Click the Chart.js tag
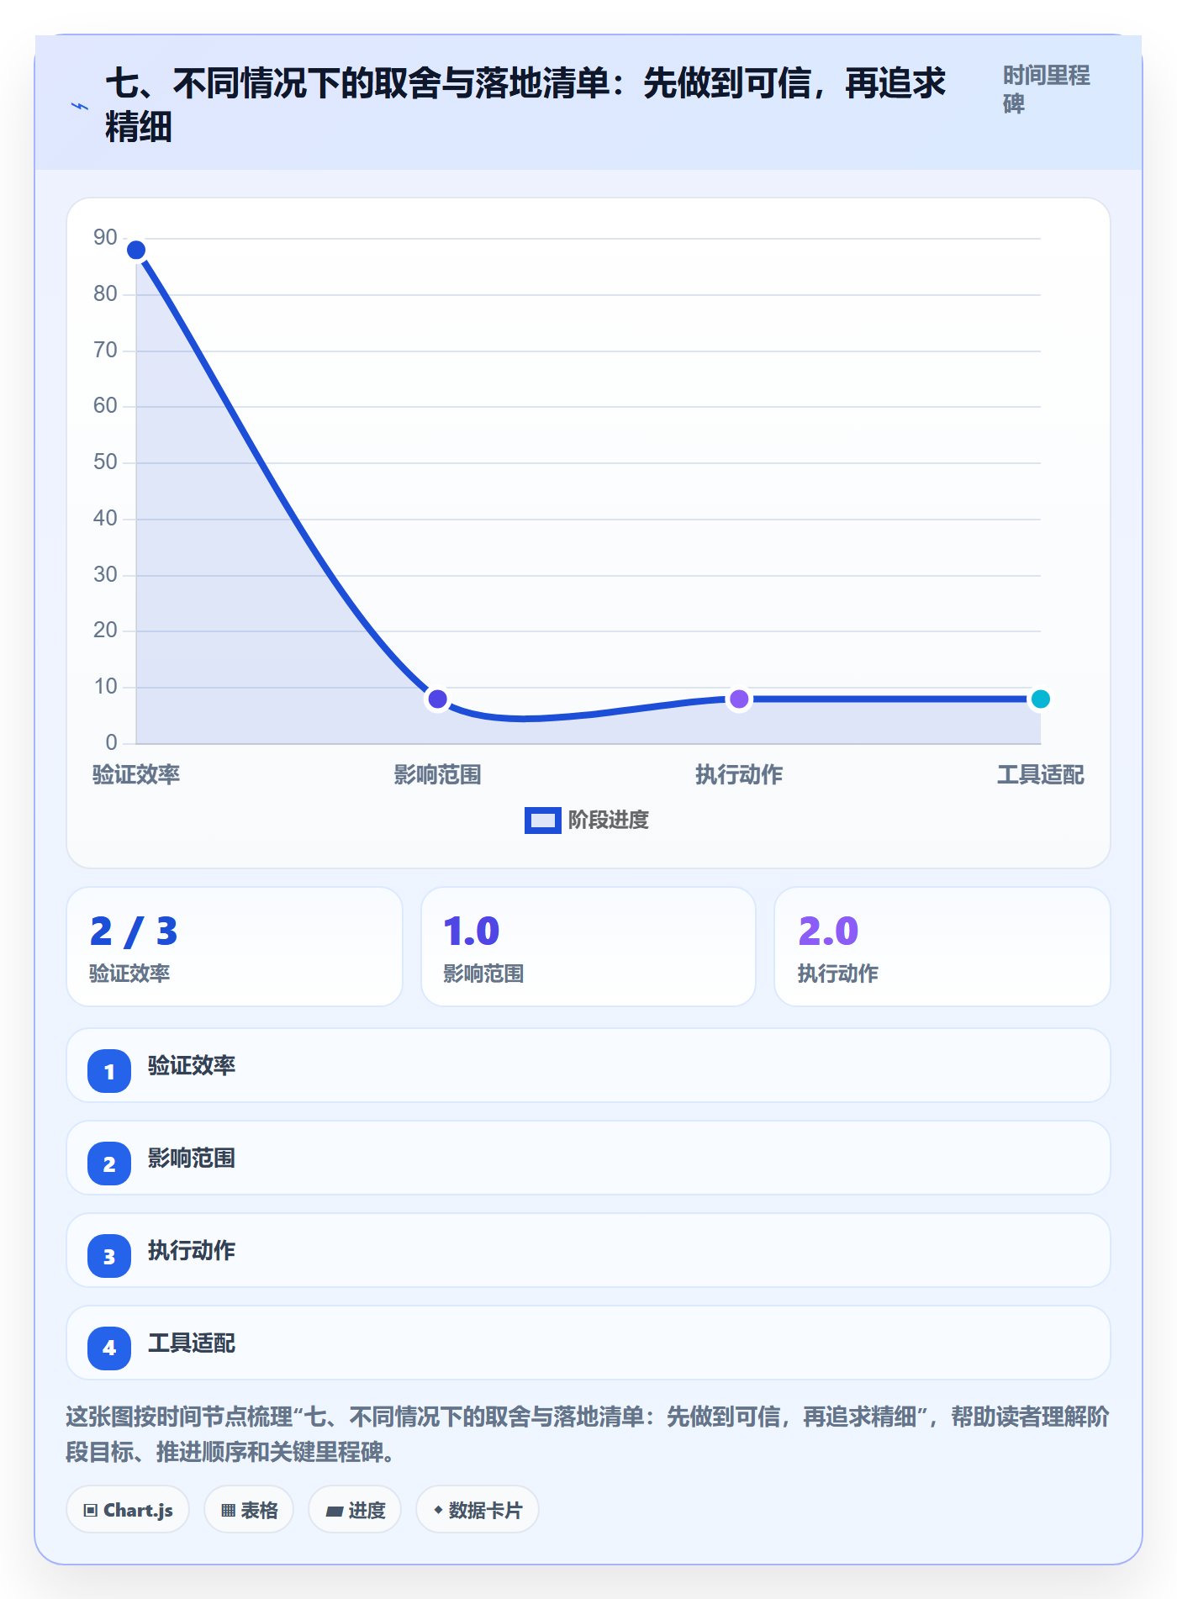The width and height of the screenshot is (1177, 1599). click(128, 1510)
